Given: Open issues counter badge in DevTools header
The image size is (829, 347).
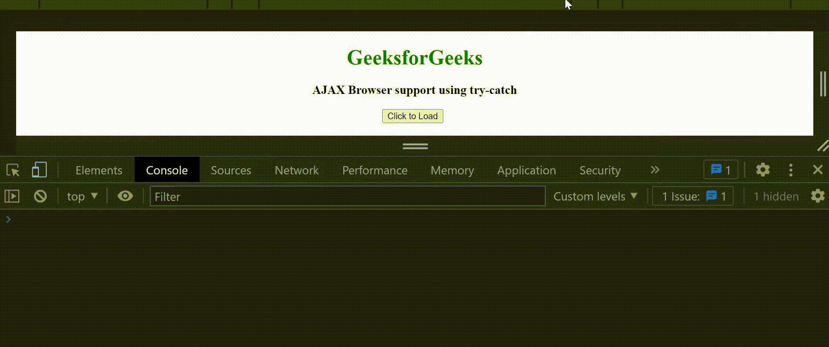Looking at the screenshot, I should coord(720,170).
